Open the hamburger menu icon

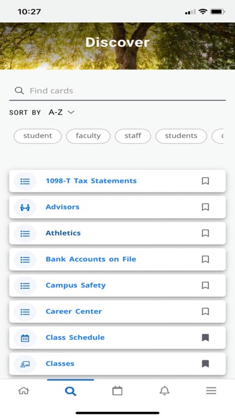click(211, 391)
